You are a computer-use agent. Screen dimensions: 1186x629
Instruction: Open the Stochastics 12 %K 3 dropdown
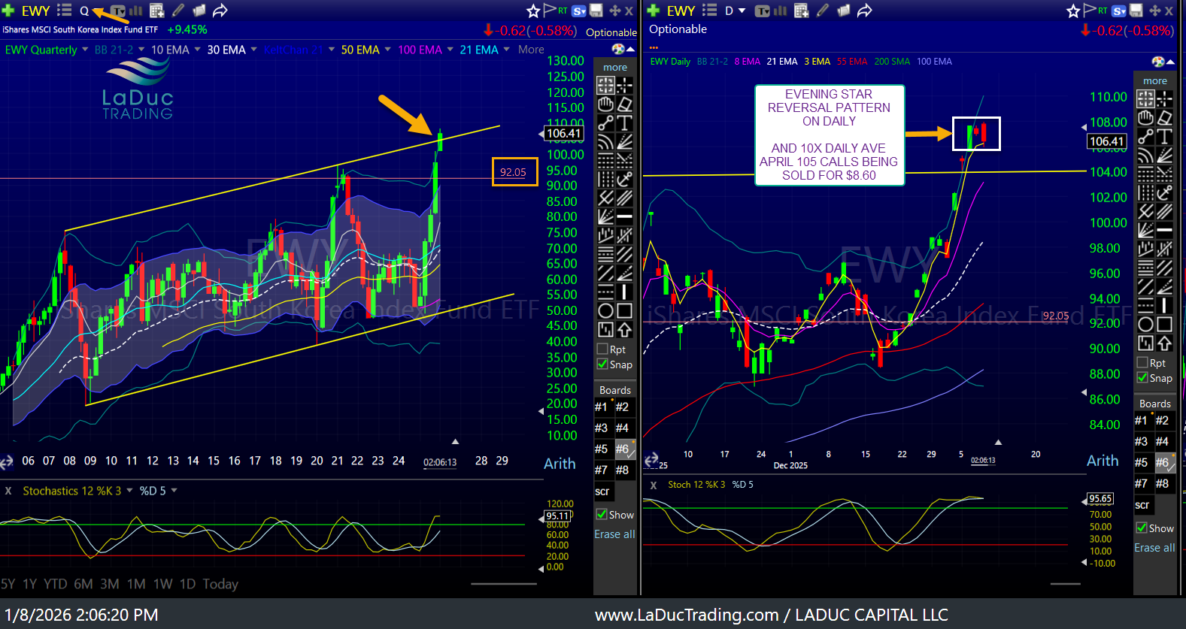tap(129, 491)
